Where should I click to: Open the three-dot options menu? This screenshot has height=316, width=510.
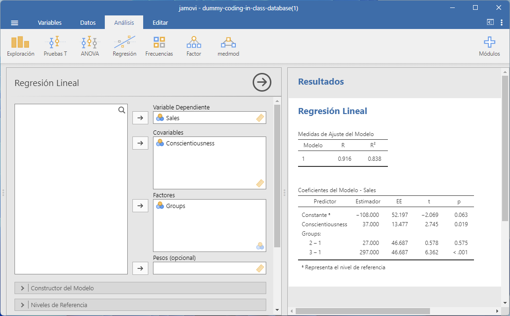[x=502, y=22]
